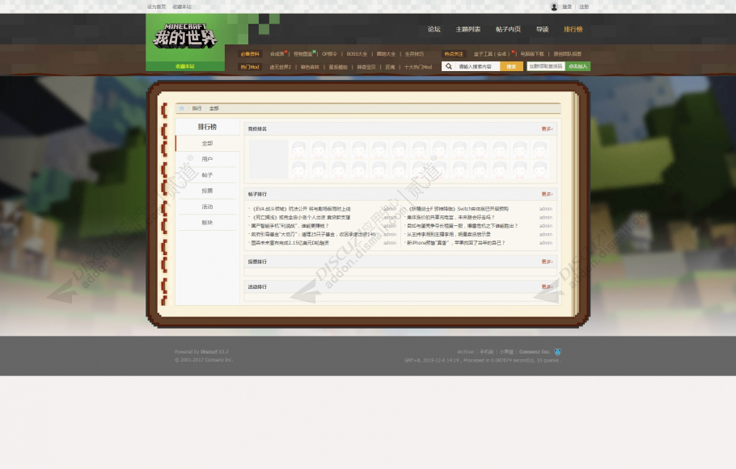Open the 十大热门Mod link

pyautogui.click(x=418, y=67)
